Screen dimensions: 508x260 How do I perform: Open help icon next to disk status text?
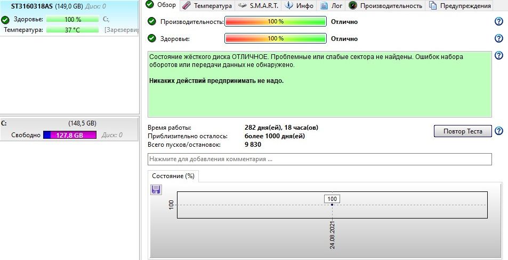tap(499, 56)
